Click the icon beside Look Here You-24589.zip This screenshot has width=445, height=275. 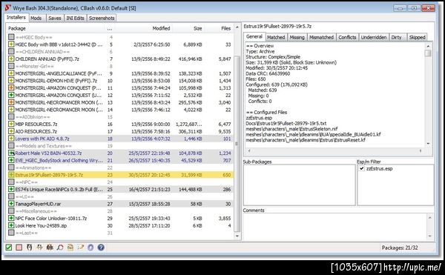coord(11,225)
